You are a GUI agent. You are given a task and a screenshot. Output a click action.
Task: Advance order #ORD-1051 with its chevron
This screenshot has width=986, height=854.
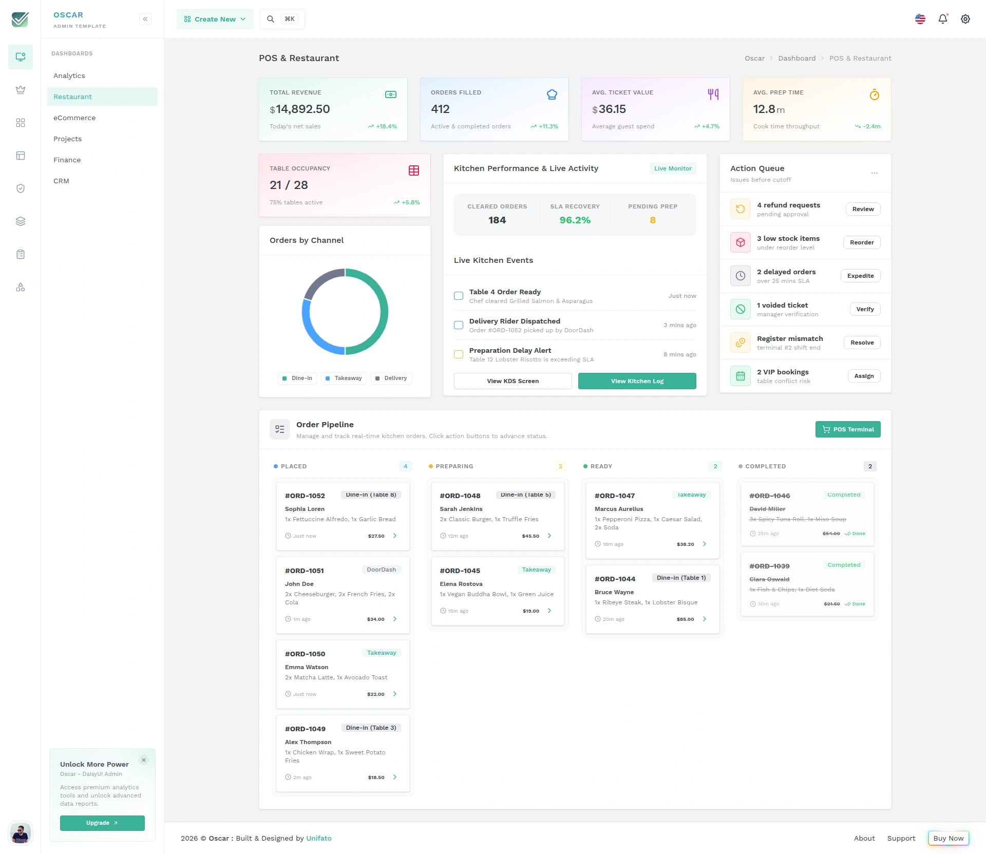coord(395,619)
